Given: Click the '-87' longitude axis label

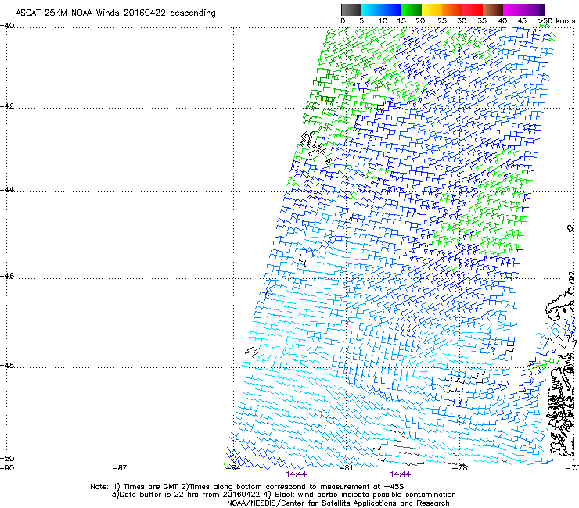Looking at the screenshot, I should (120, 468).
